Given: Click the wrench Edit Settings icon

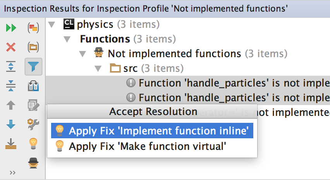Looking at the screenshot, I should [33, 124].
